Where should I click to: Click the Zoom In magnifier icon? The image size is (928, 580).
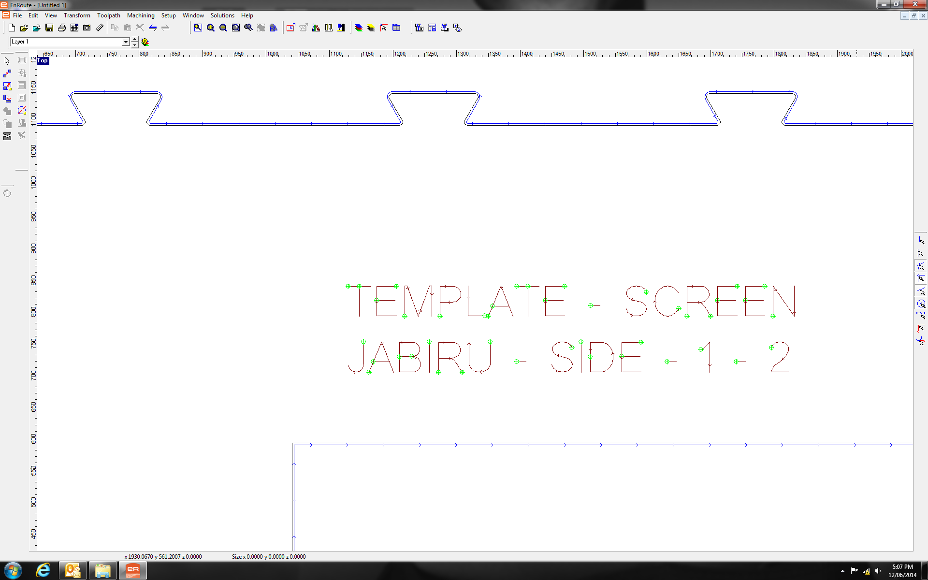tap(211, 28)
